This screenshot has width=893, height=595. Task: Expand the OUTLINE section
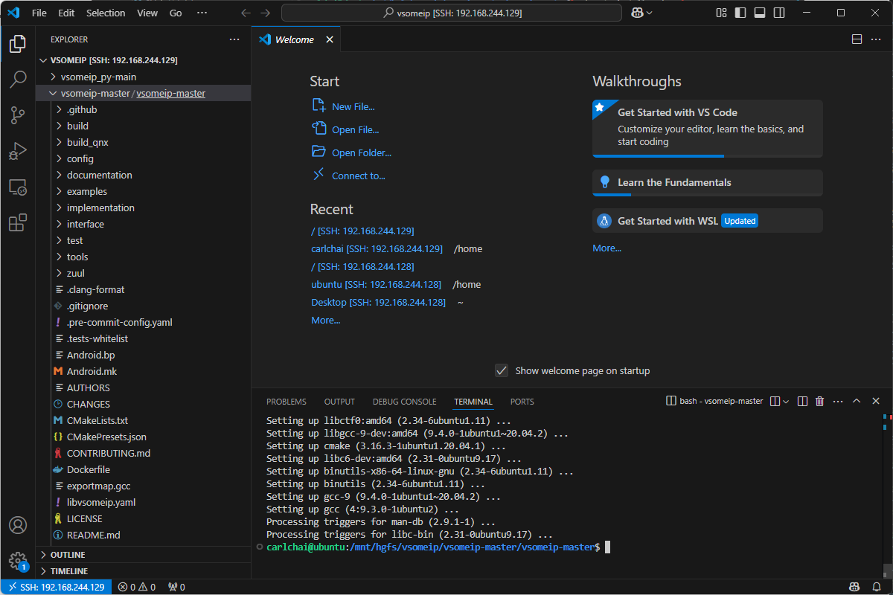coord(143,555)
